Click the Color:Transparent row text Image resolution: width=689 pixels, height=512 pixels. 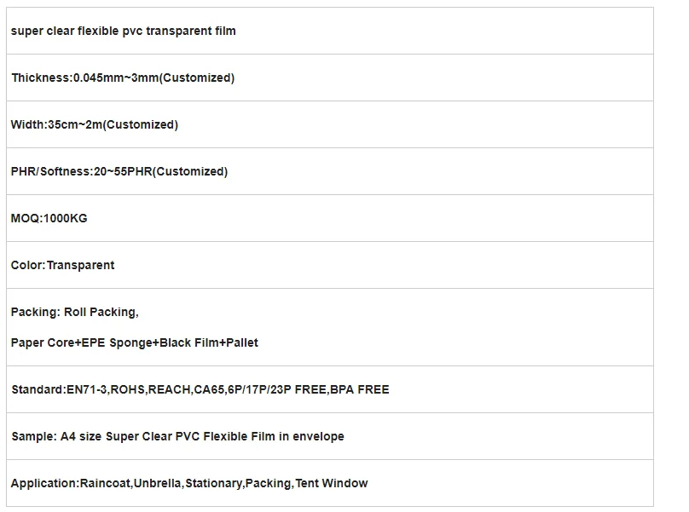click(63, 266)
